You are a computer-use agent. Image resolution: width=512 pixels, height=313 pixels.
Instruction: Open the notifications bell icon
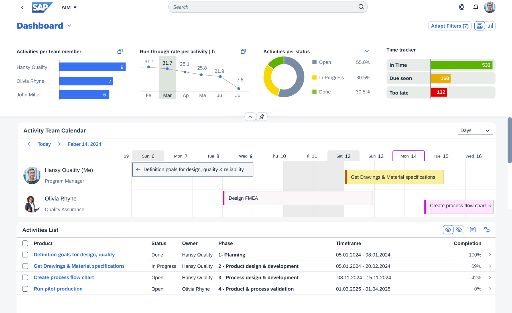tap(476, 7)
